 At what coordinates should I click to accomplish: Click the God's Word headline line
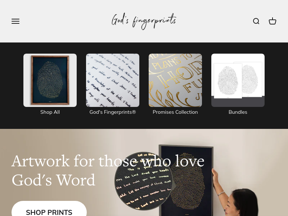[53, 180]
